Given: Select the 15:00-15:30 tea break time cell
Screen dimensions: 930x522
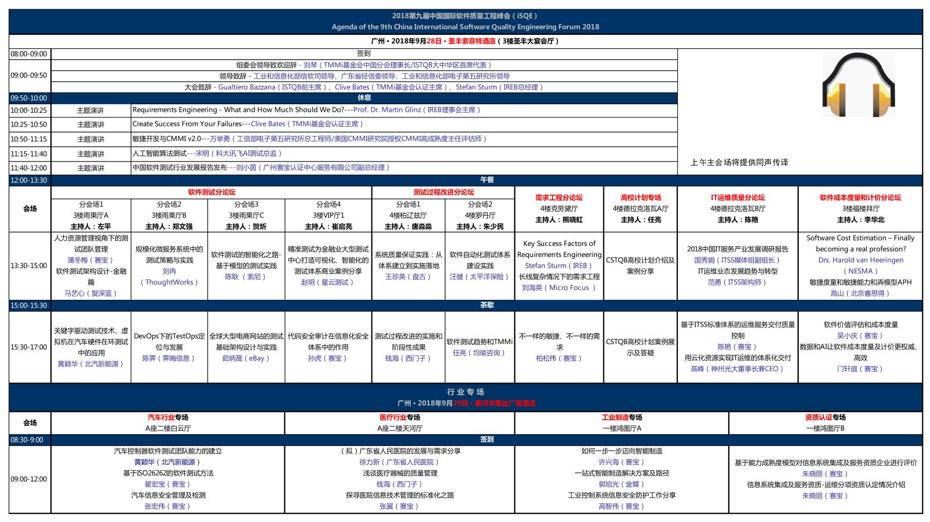Looking at the screenshot, I should [30, 306].
